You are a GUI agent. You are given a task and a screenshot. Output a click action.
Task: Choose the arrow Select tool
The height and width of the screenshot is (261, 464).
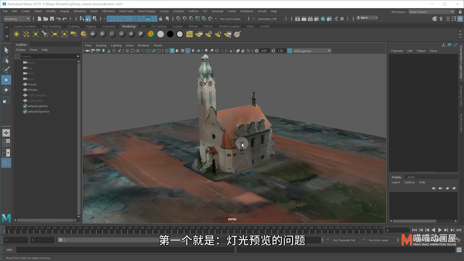click(6, 50)
